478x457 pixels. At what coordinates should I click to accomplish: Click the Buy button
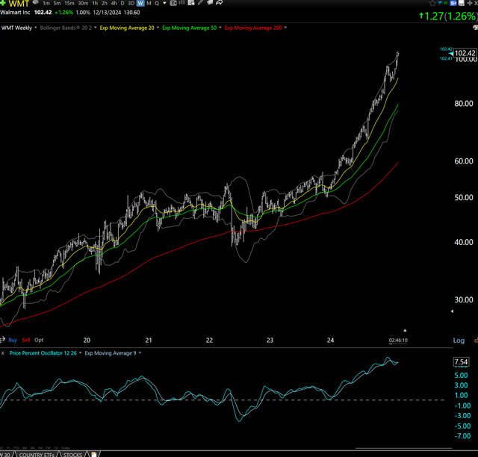(x=13, y=340)
